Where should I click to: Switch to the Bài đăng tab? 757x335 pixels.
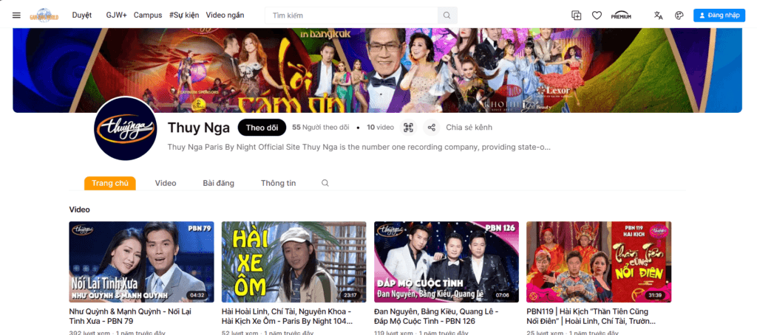[x=219, y=183]
